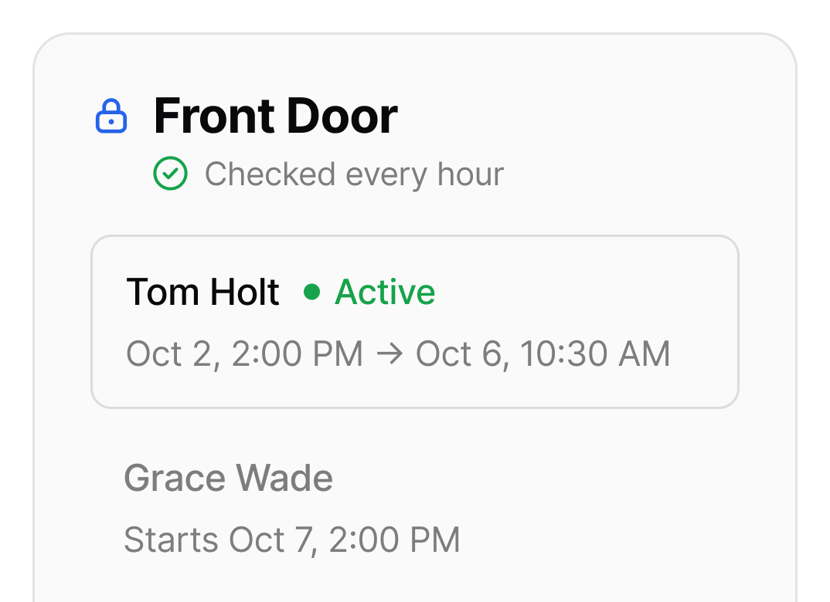
Task: Click the arrow between the date ranges
Action: click(389, 353)
